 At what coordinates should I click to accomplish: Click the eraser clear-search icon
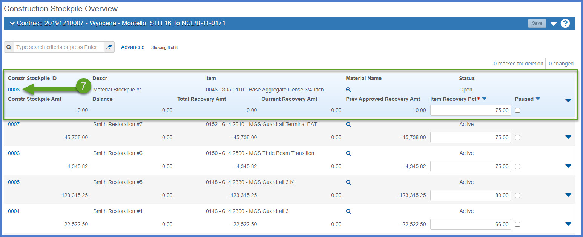(109, 47)
